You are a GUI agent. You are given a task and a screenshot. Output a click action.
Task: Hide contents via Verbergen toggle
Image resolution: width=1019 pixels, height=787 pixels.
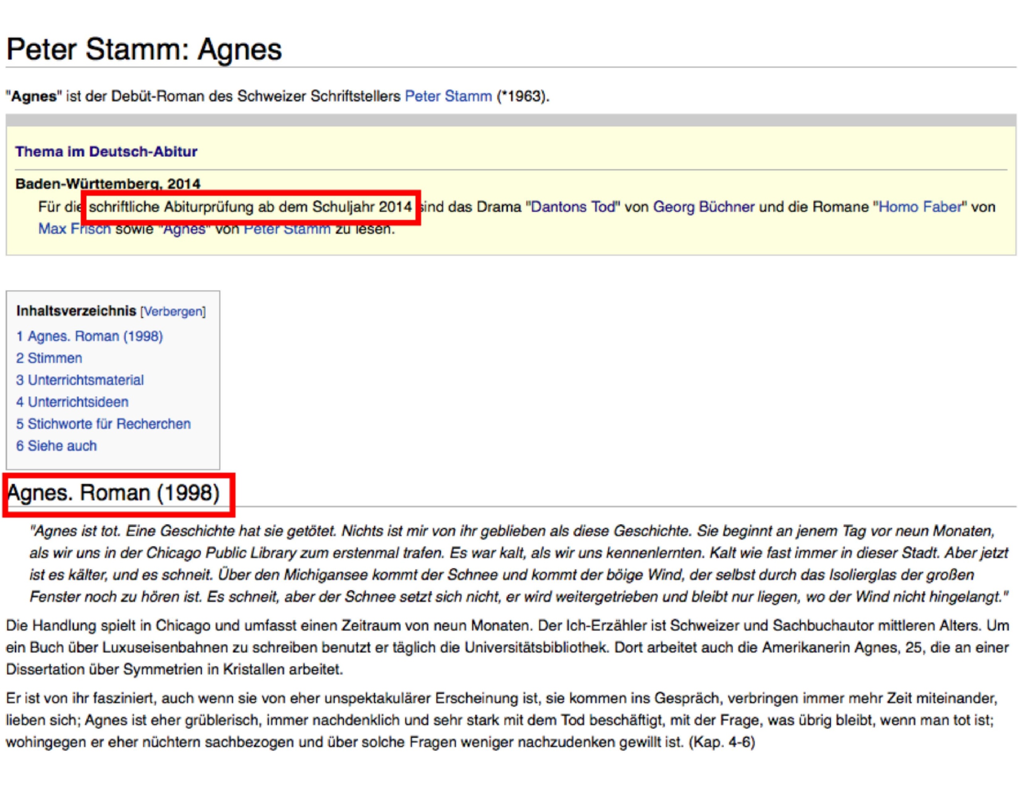coord(173,312)
